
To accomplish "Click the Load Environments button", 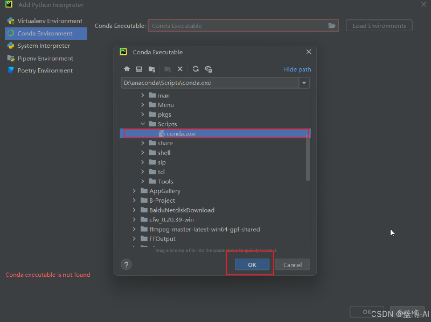I will point(379,25).
